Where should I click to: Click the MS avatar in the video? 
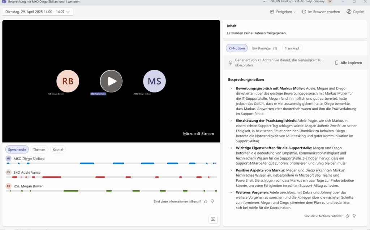pos(154,81)
